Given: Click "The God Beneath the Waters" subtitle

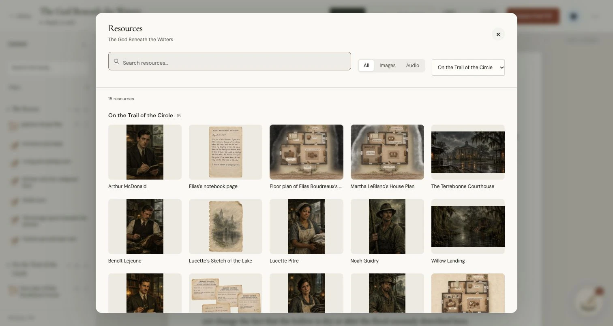Looking at the screenshot, I should coord(141,40).
